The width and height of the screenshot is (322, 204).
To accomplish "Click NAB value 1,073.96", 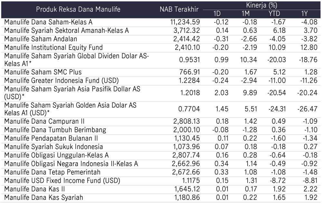I will coord(187,147).
